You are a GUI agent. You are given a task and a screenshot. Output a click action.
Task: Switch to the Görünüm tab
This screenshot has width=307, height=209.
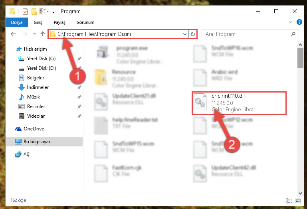pos(85,22)
